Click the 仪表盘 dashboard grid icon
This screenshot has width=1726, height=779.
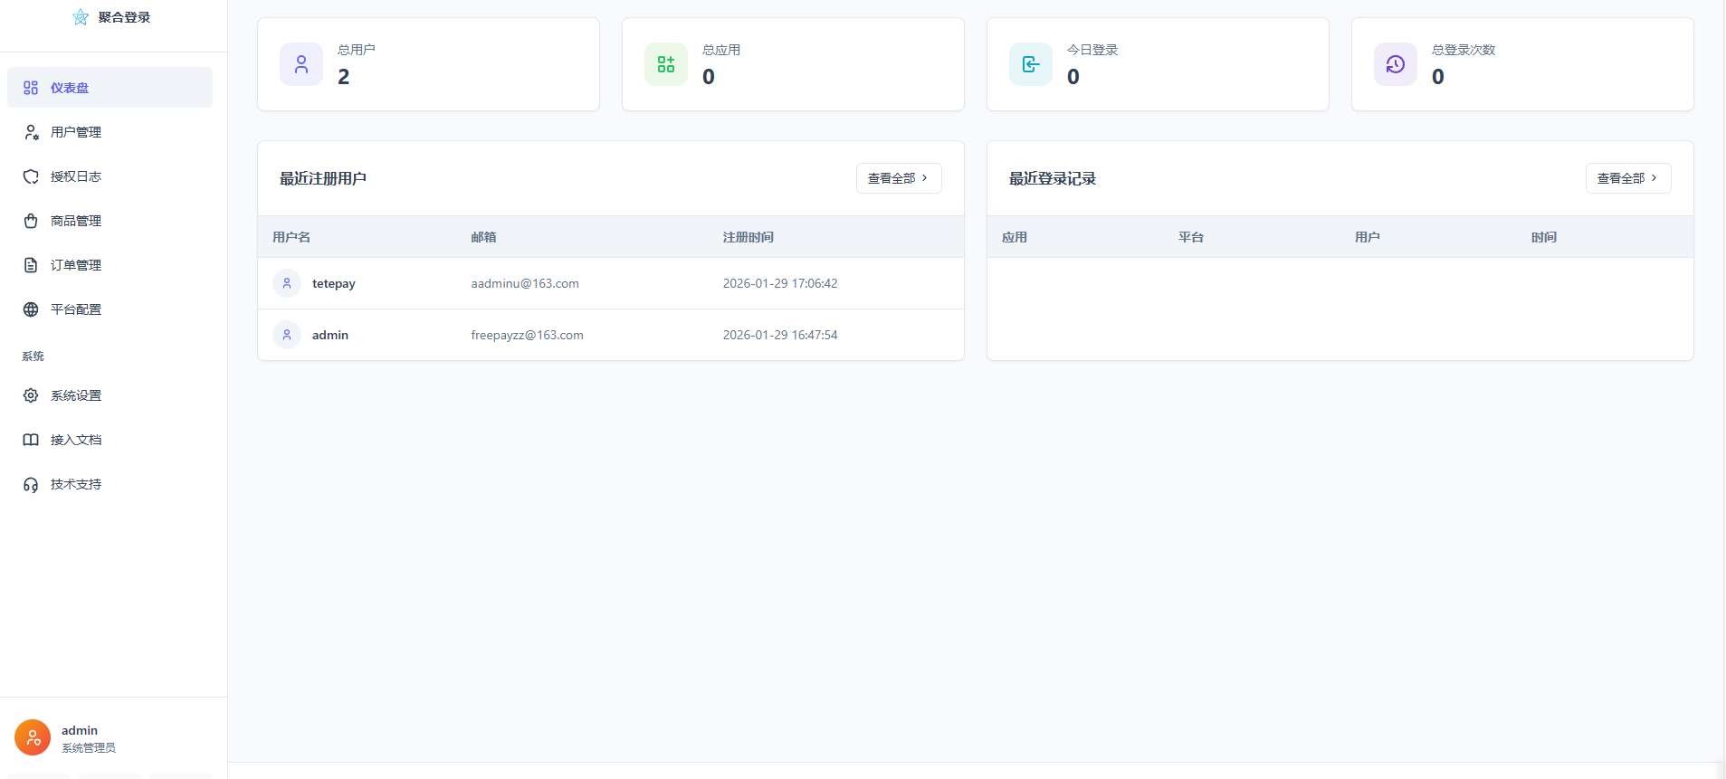[x=31, y=88]
